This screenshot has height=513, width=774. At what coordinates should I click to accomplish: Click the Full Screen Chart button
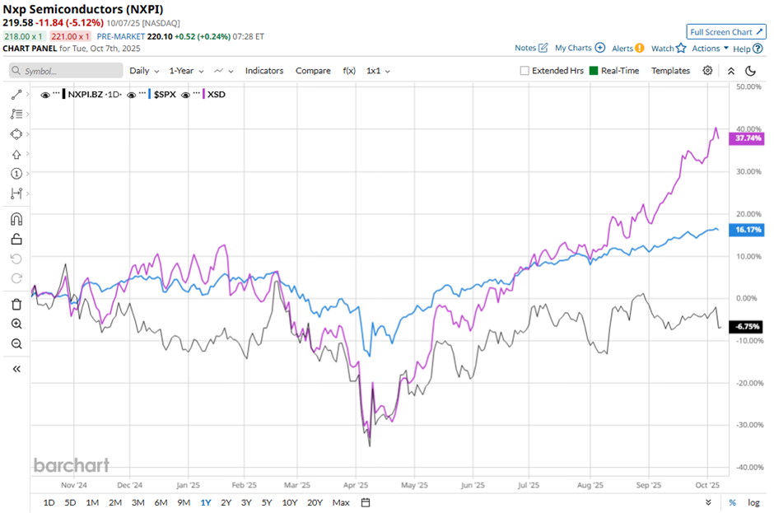[725, 32]
